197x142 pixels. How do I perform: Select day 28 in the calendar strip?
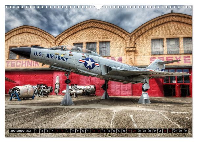tap(175, 131)
